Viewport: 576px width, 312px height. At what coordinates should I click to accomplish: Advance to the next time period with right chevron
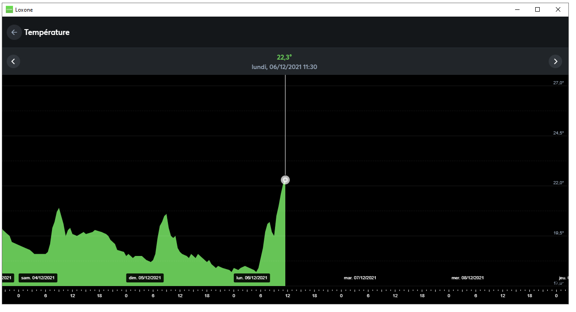555,61
